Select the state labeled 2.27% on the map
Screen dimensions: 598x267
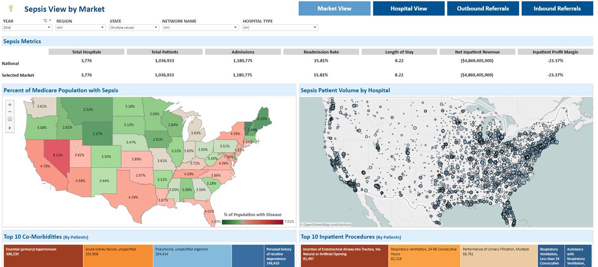pos(97,133)
